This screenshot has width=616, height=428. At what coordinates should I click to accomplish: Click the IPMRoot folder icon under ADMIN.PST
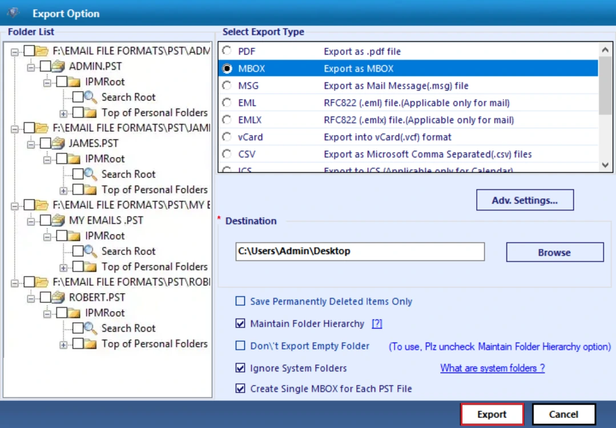click(74, 82)
